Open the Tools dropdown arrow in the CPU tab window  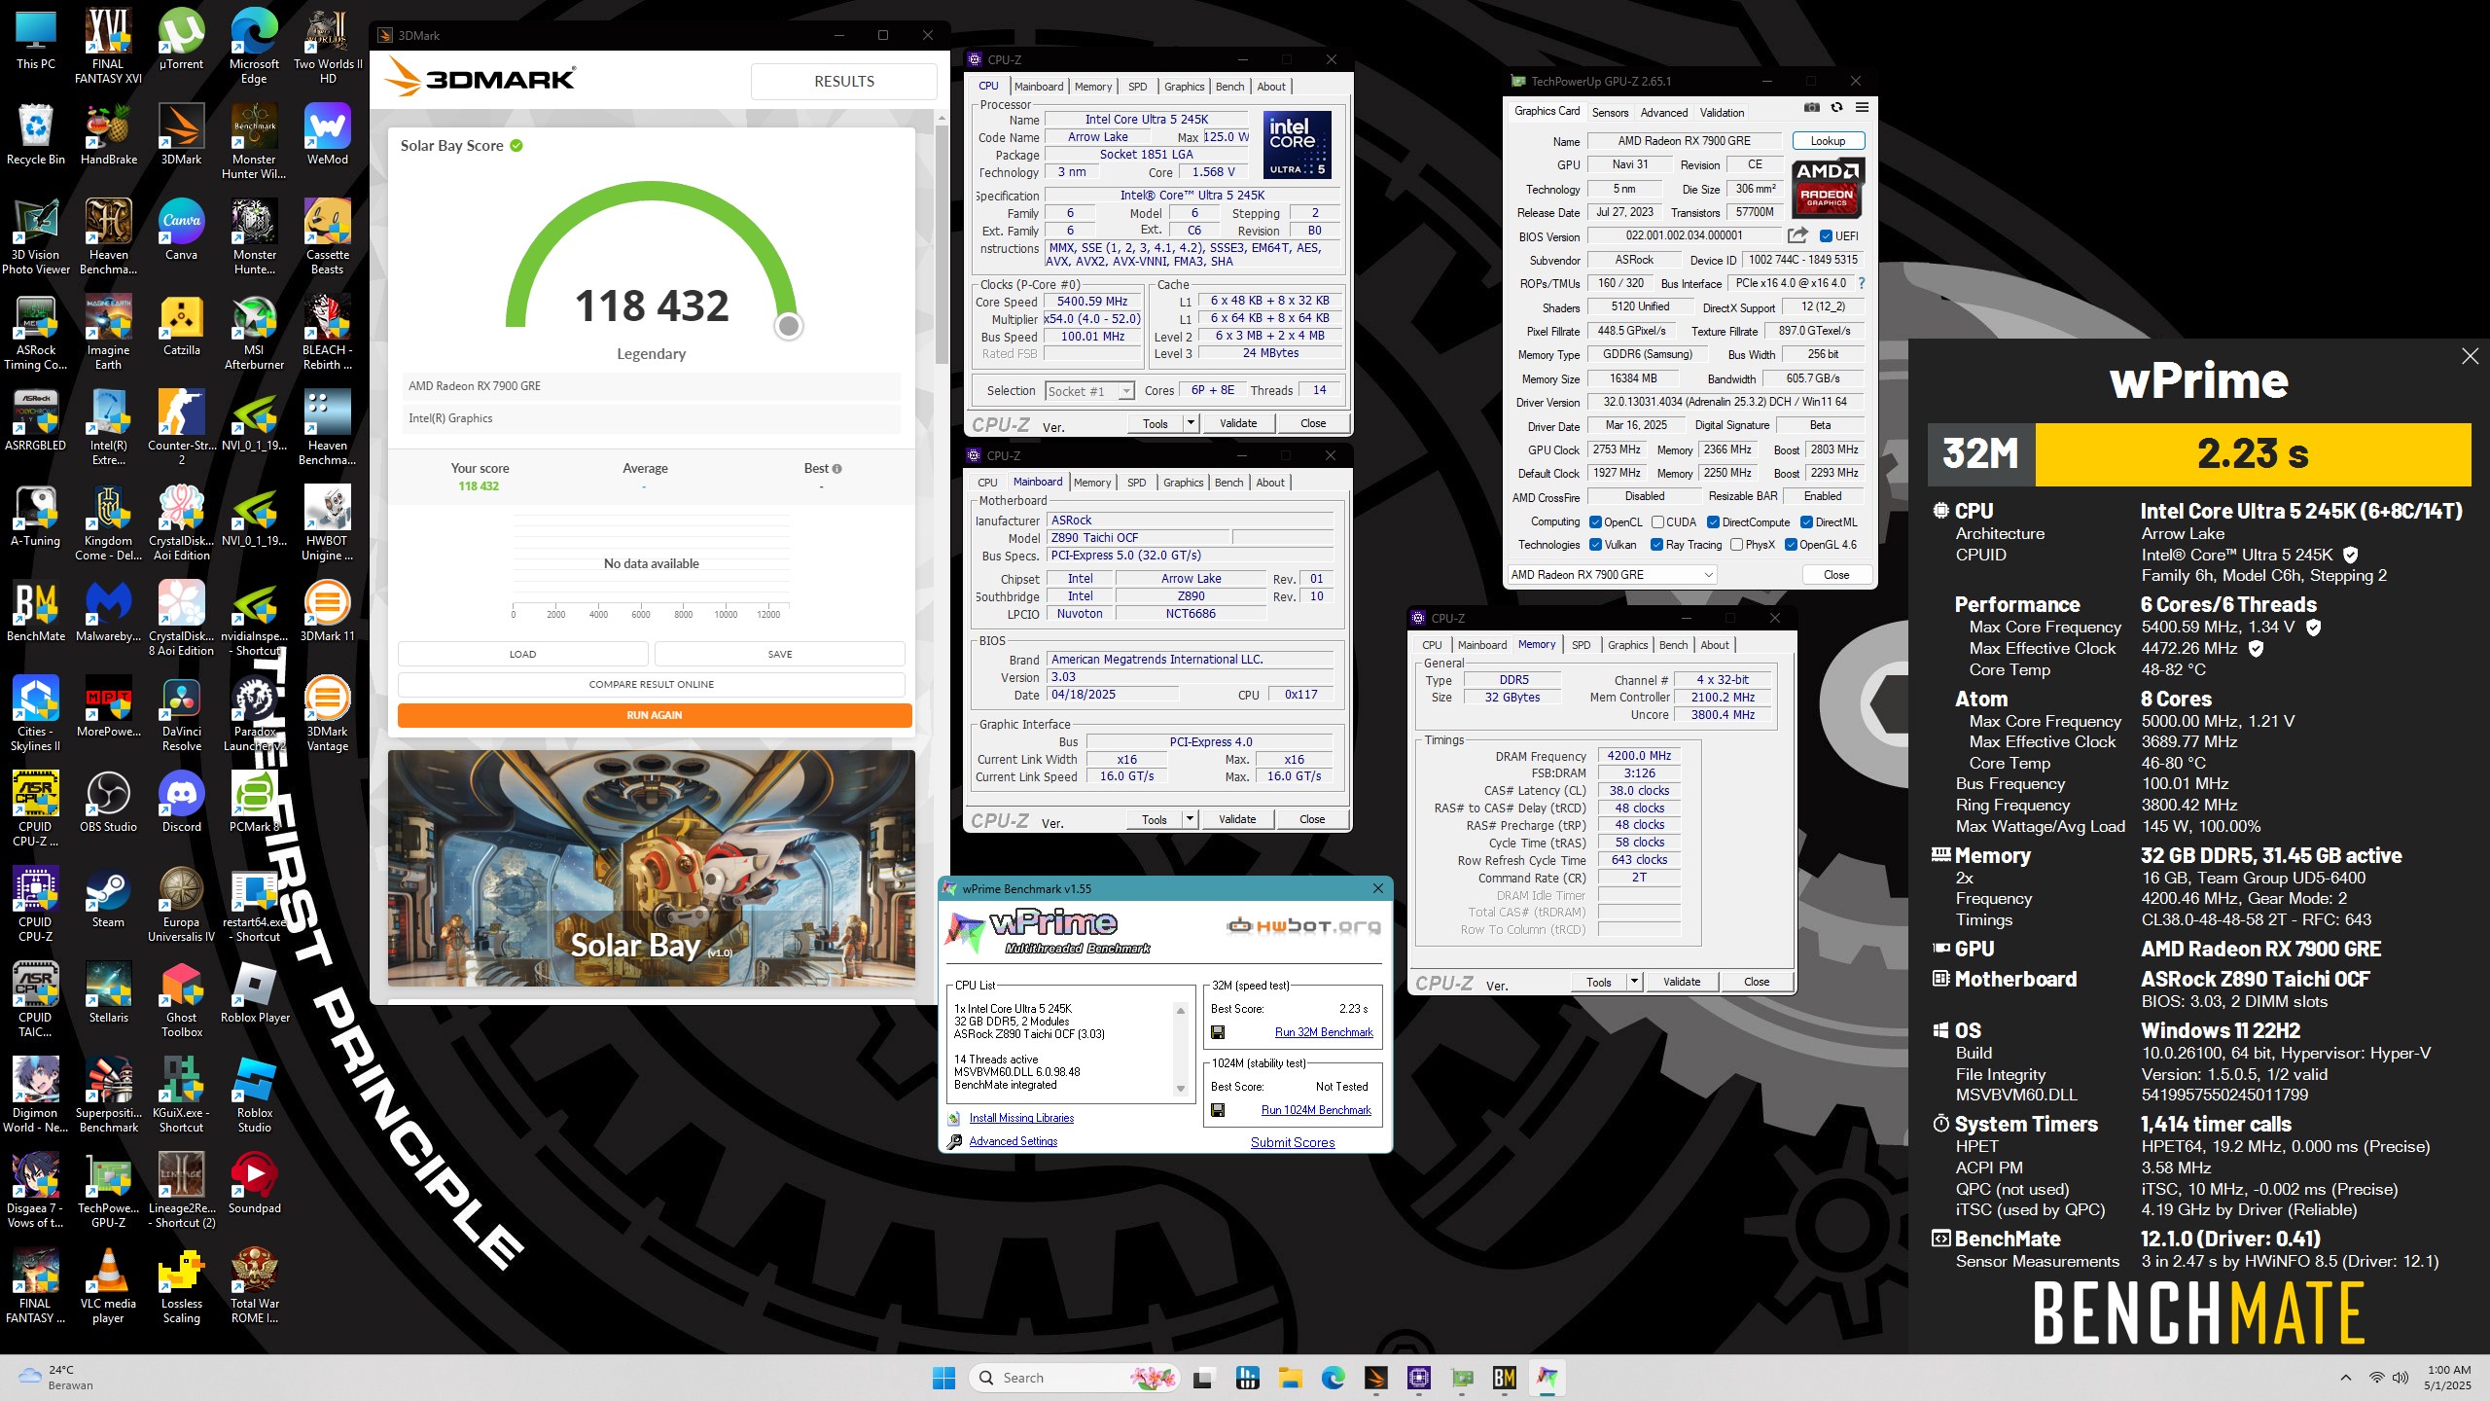(1191, 423)
